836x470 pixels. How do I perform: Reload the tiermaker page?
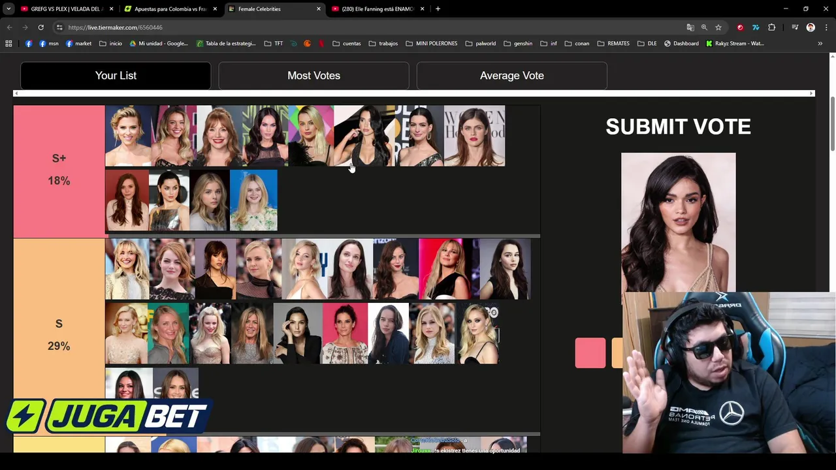[x=40, y=27]
